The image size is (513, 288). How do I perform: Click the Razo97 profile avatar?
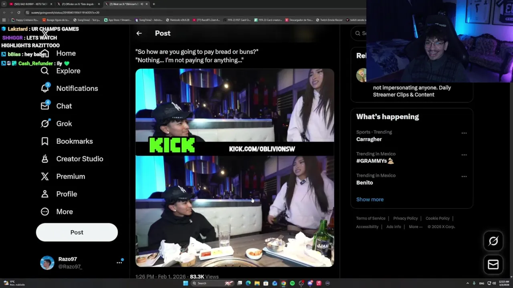click(47, 263)
